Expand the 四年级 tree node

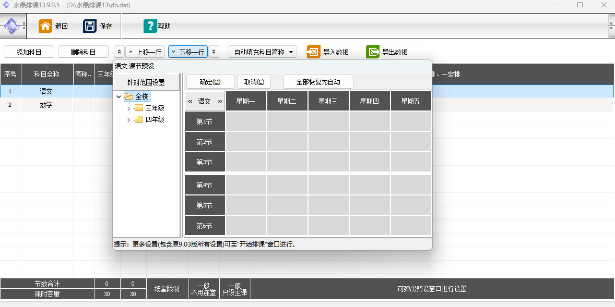tap(129, 119)
